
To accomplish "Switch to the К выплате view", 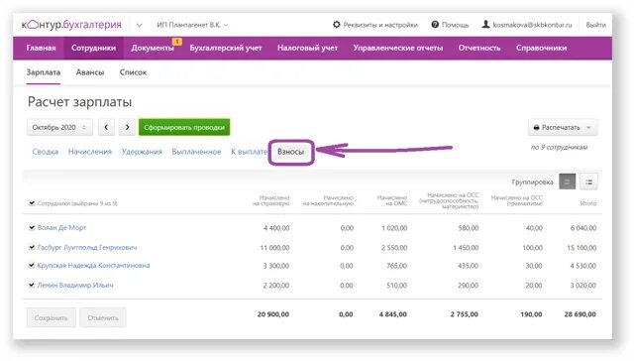I will click(x=249, y=152).
